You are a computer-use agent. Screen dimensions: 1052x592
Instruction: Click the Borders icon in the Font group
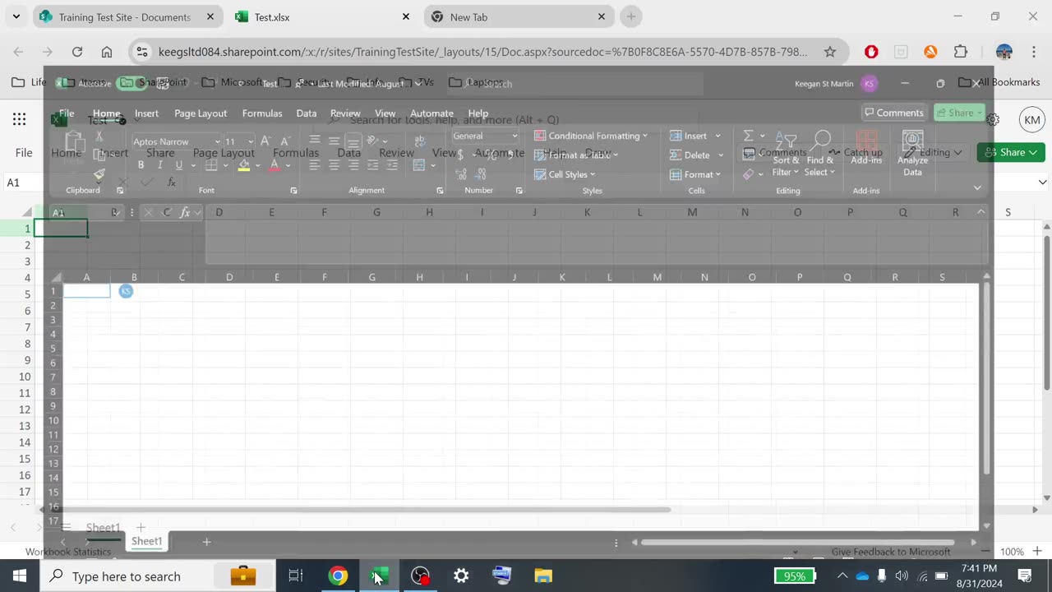pos(211,165)
